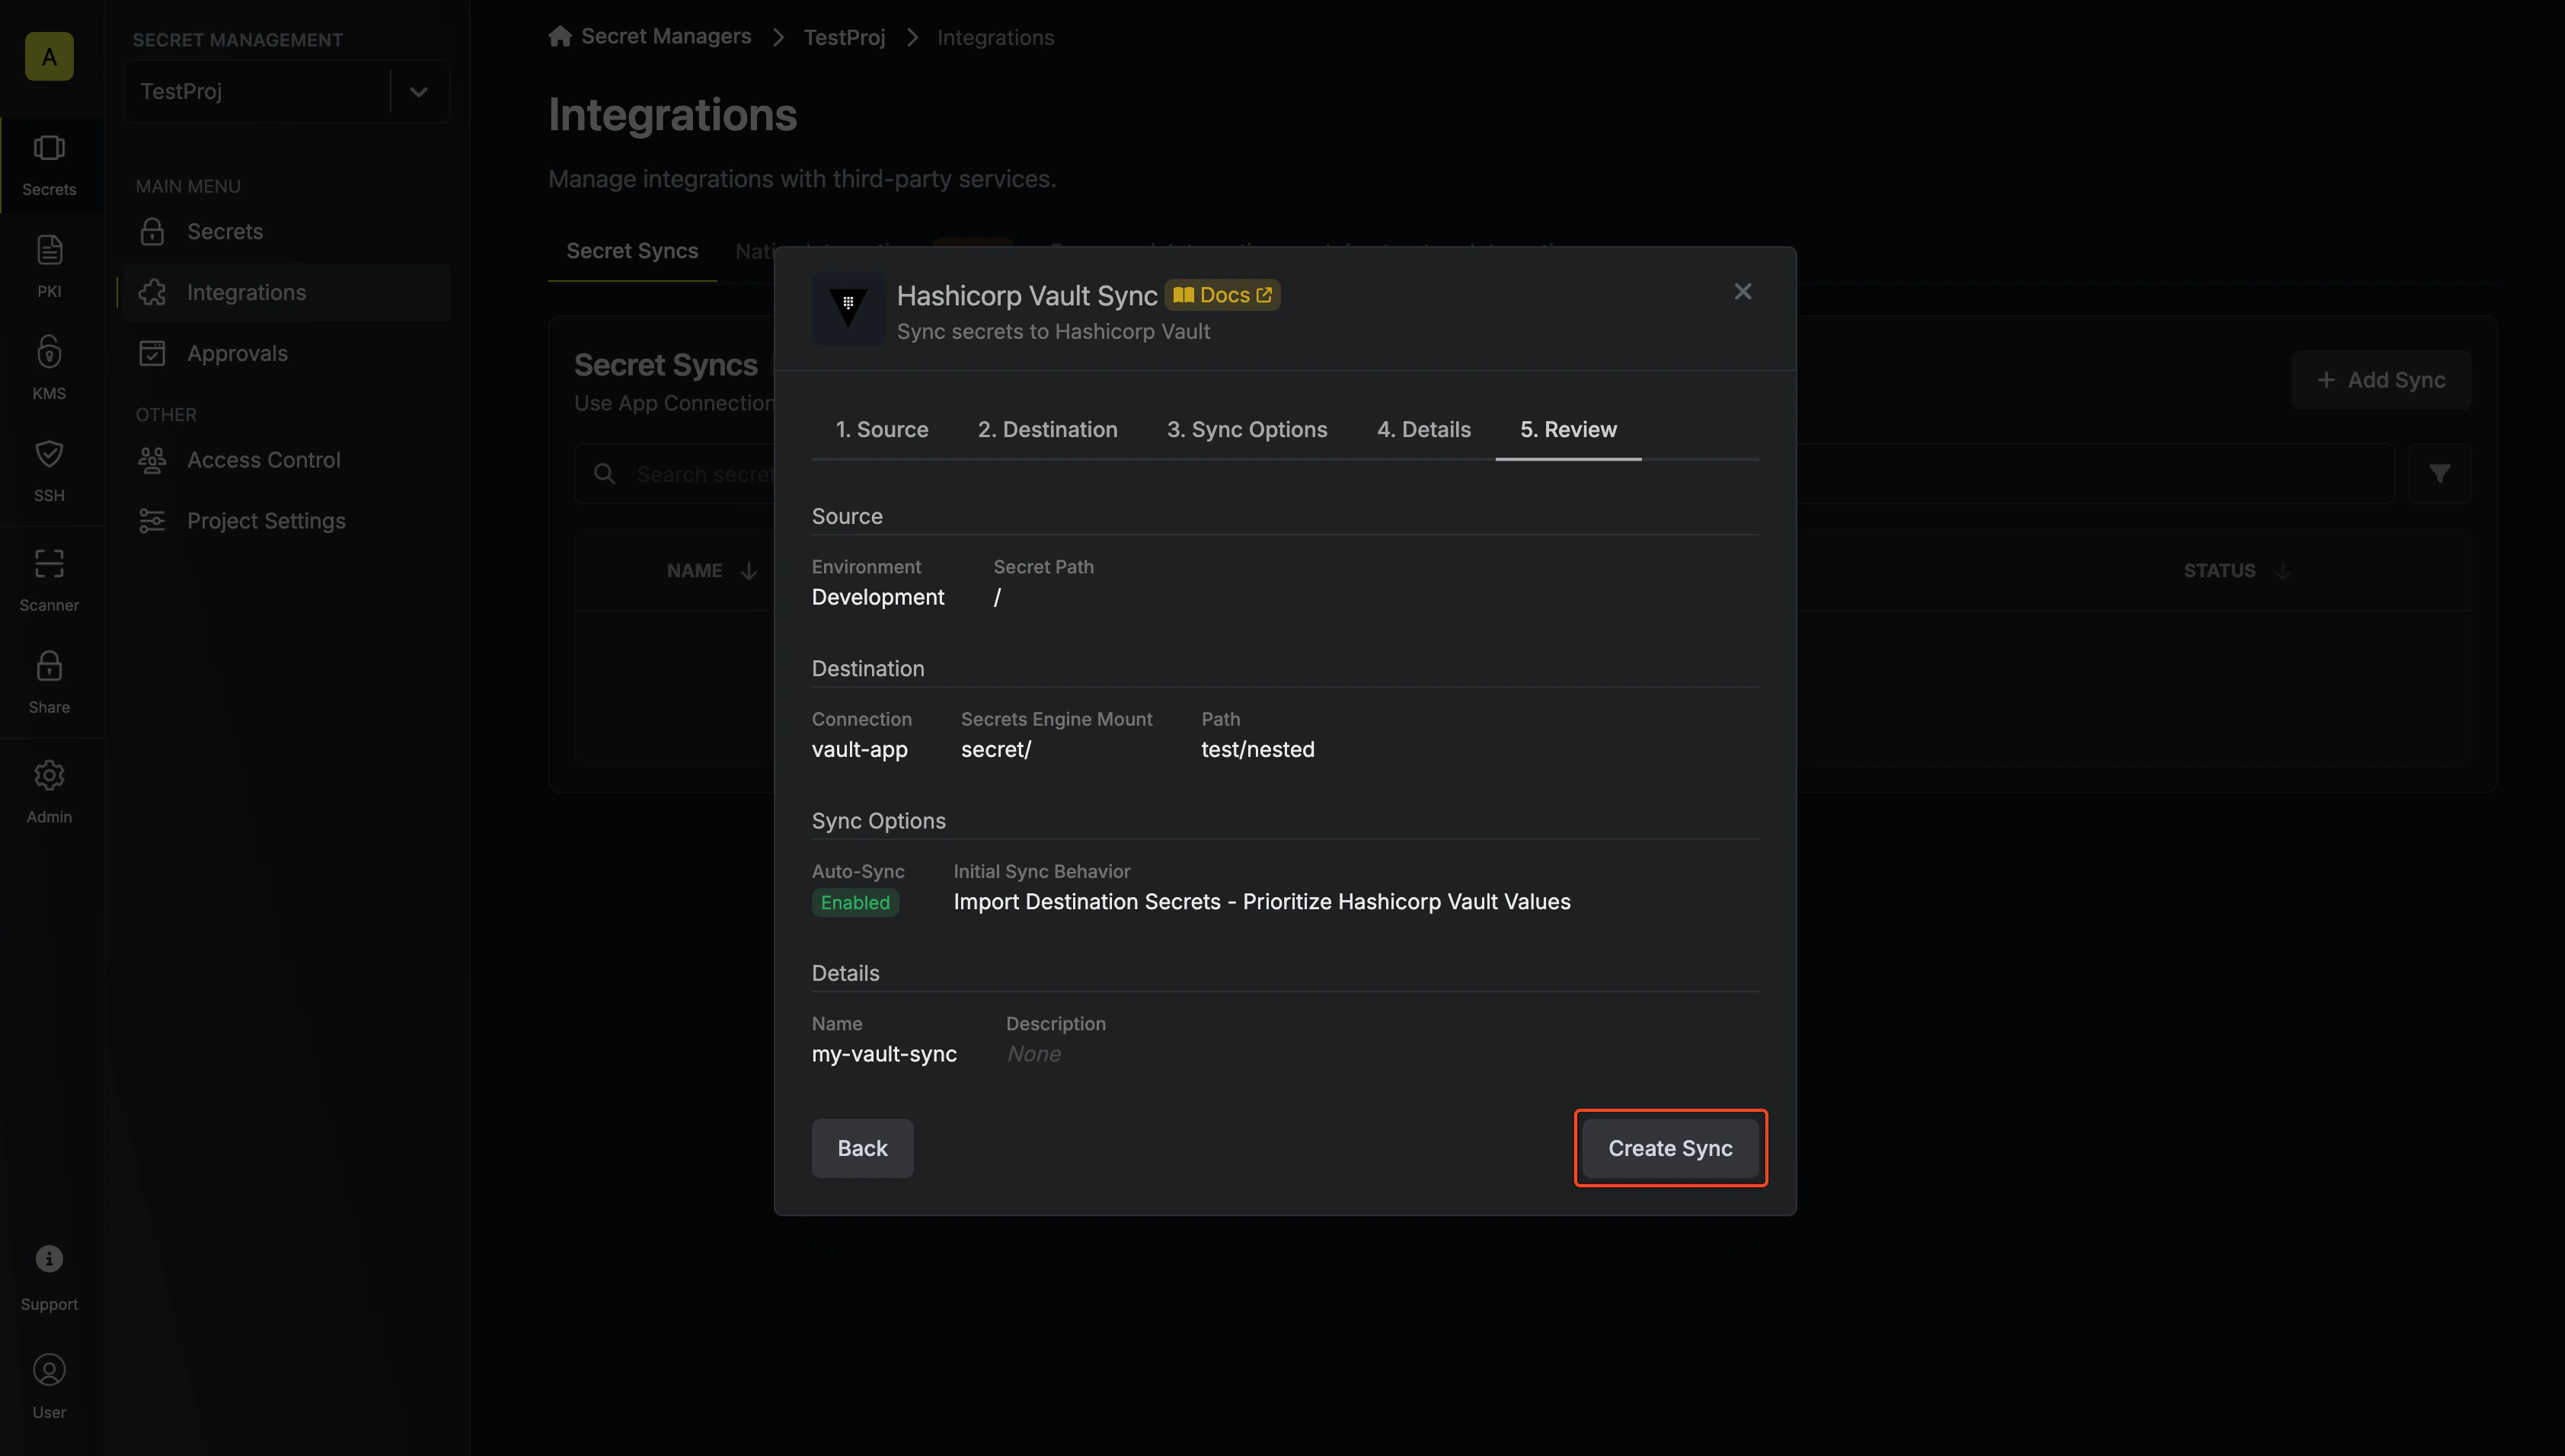2565x1456 pixels.
Task: Open the Admin gear icon
Action: (49, 775)
